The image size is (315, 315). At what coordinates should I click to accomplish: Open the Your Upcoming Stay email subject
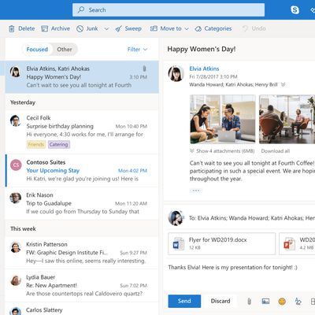[x=53, y=171]
